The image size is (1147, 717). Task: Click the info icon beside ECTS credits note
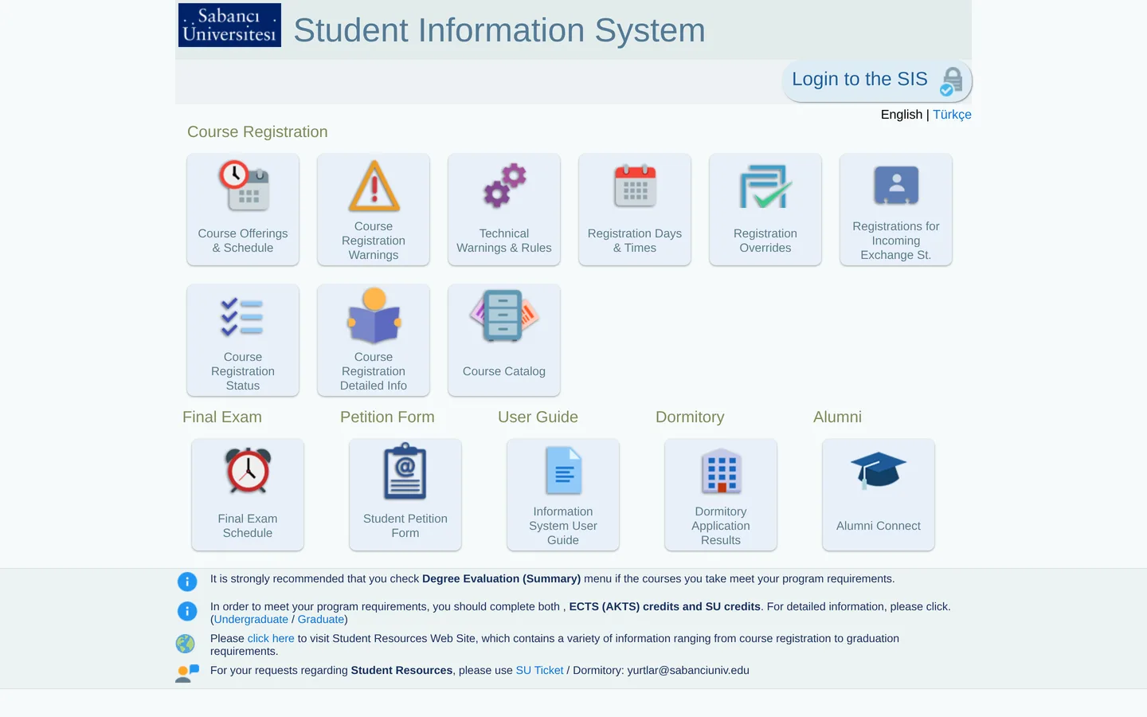pyautogui.click(x=186, y=611)
